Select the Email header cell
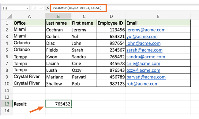This screenshot has width=199, height=119. (158, 23)
